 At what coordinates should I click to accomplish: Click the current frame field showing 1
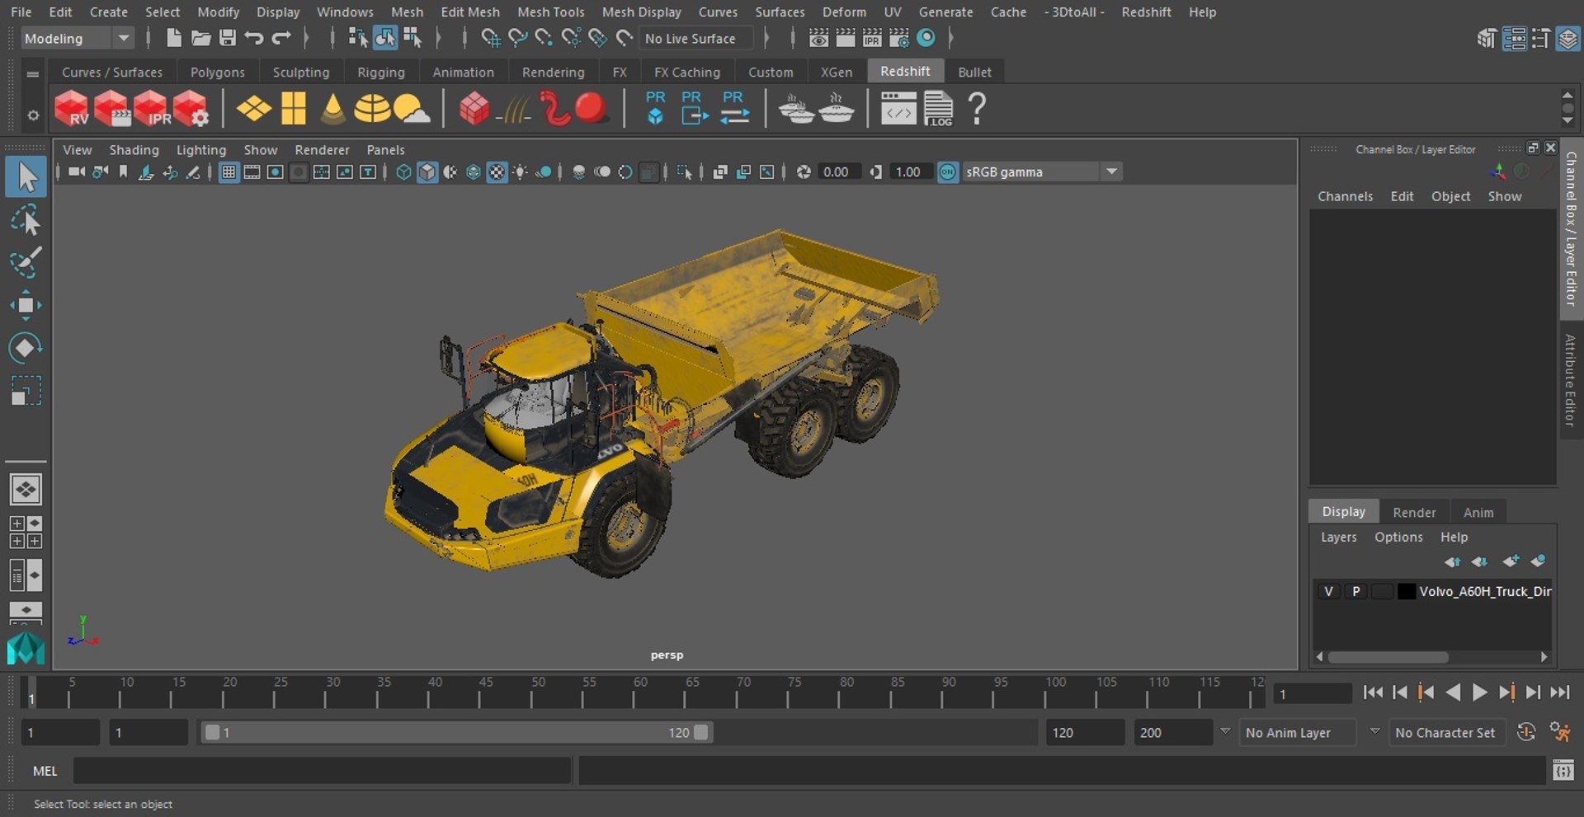coord(1312,694)
